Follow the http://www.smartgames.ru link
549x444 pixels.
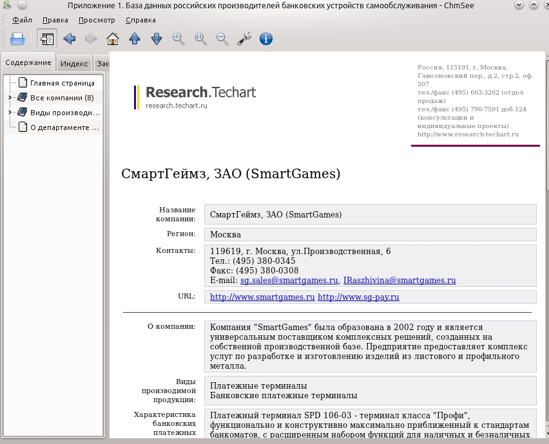point(262,297)
